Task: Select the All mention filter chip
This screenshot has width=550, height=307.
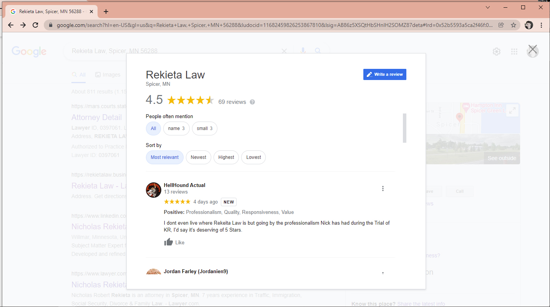Action: [153, 128]
